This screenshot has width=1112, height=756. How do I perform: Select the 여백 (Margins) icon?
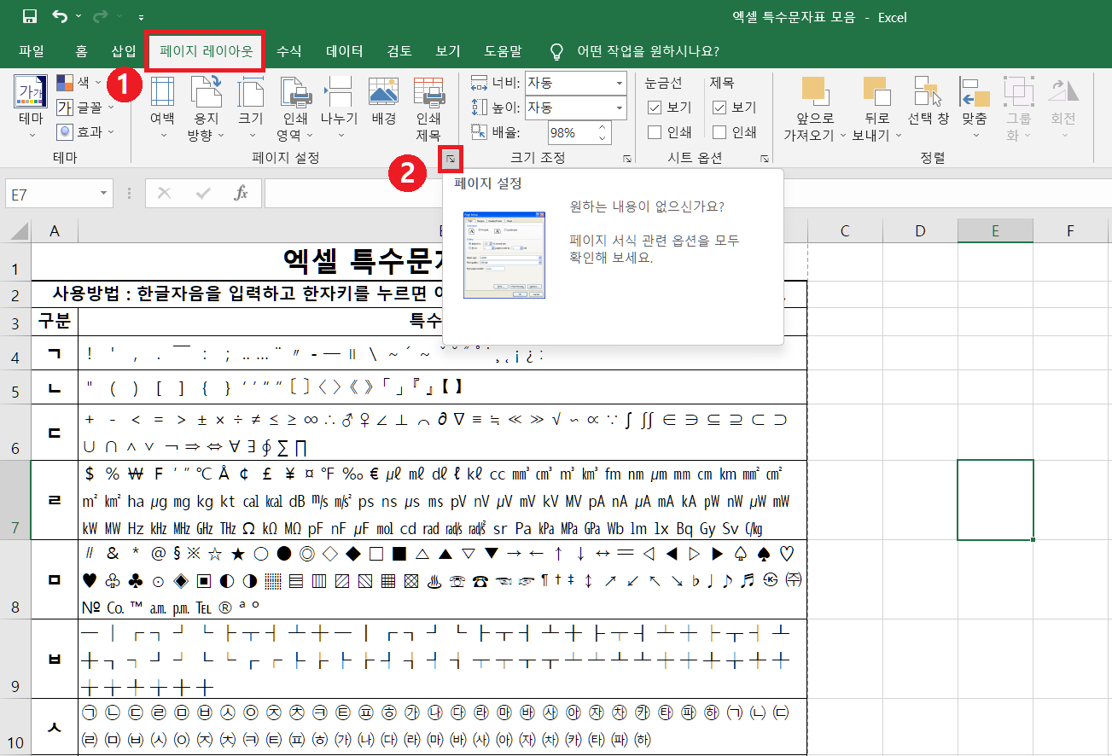click(x=162, y=102)
